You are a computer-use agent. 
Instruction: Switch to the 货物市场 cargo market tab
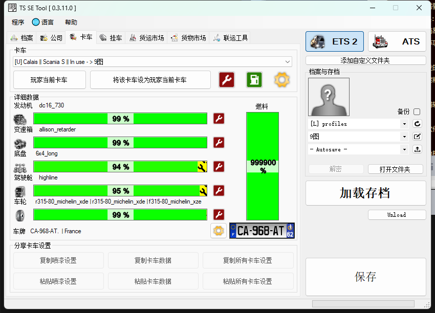pyautogui.click(x=189, y=38)
